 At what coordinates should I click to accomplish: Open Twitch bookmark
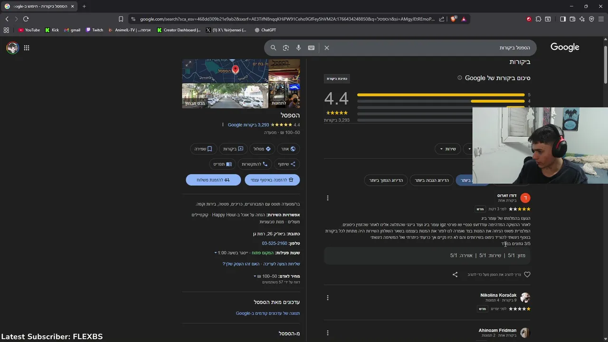coord(95,30)
